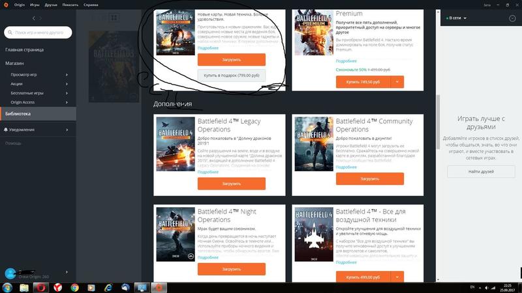Viewport: 522px width, 293px height.
Task: Click the network icon in the system tray
Action: (x=493, y=288)
